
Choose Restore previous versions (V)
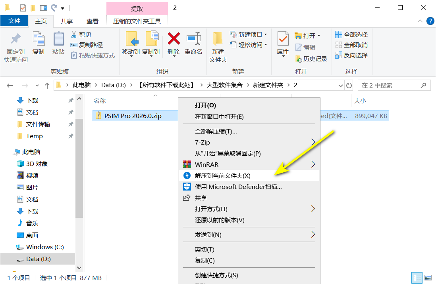(249, 220)
